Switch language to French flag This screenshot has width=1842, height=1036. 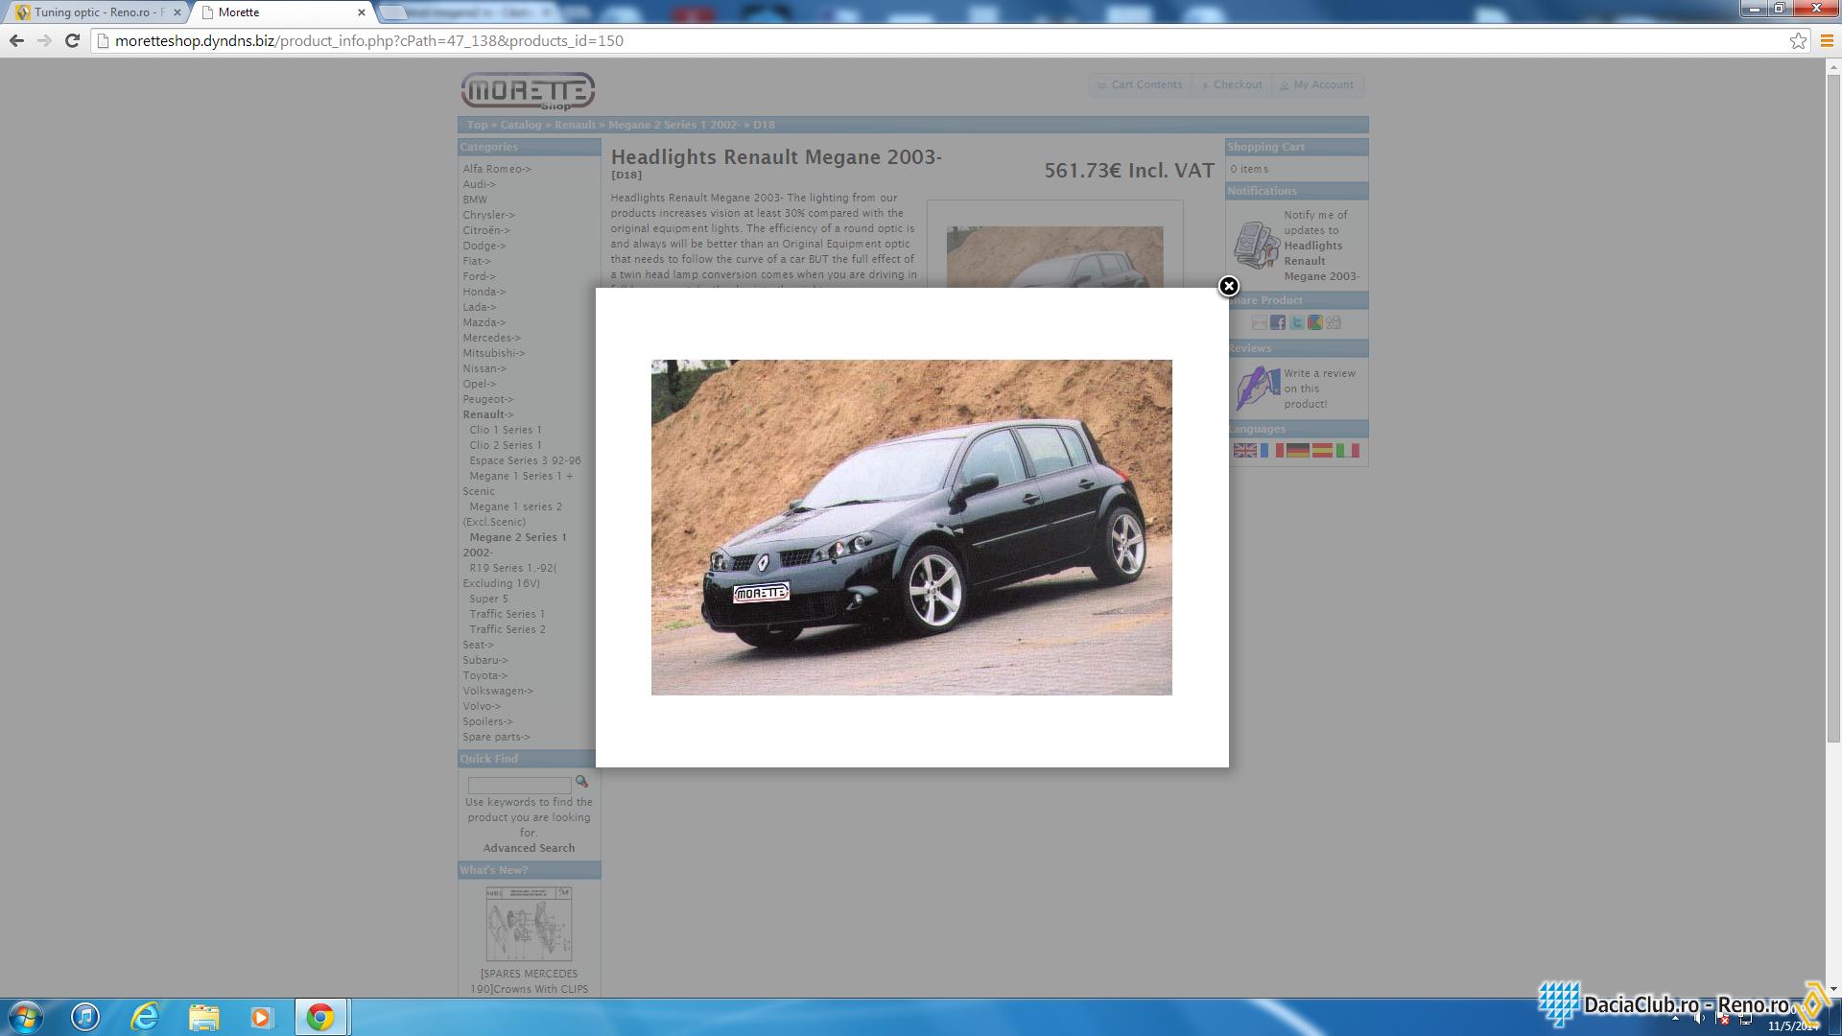click(x=1271, y=450)
